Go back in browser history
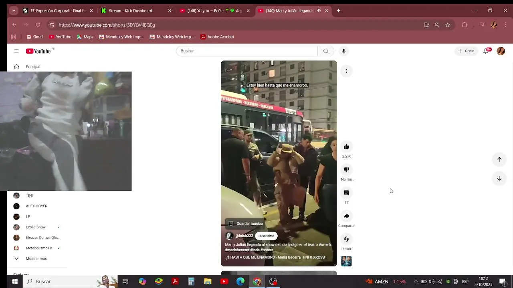 pos(14,25)
